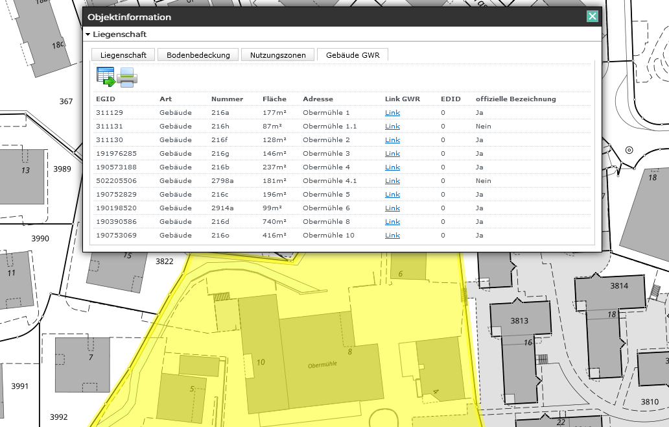The height and width of the screenshot is (427, 669).
Task: Open the GWR link for Obermühle 4.1
Action: click(x=392, y=181)
